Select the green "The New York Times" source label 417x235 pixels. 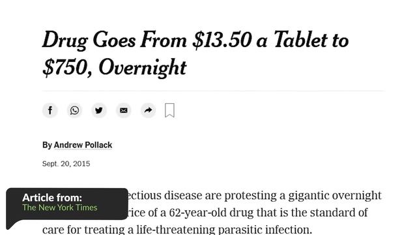point(60,208)
